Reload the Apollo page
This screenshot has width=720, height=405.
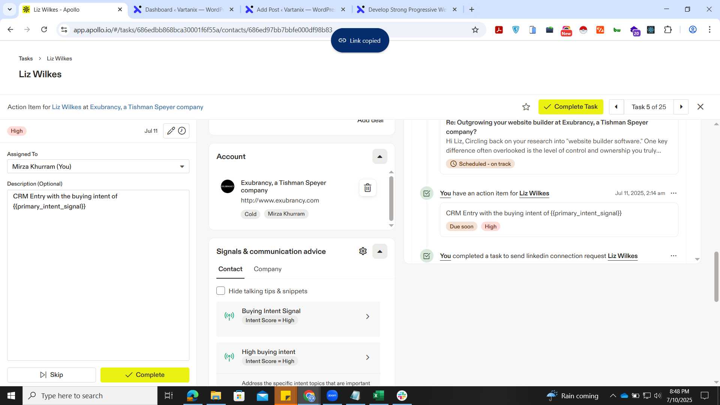[x=44, y=30]
